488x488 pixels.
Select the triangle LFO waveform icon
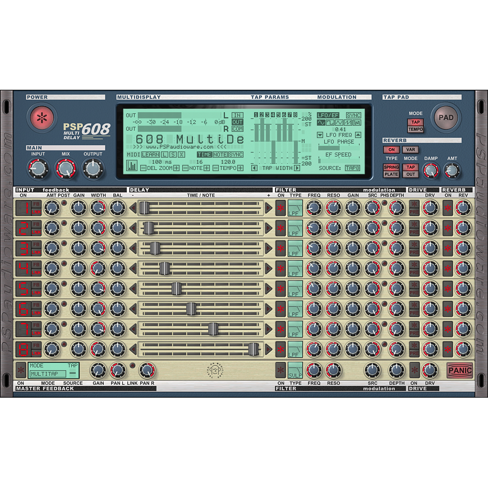339,123
